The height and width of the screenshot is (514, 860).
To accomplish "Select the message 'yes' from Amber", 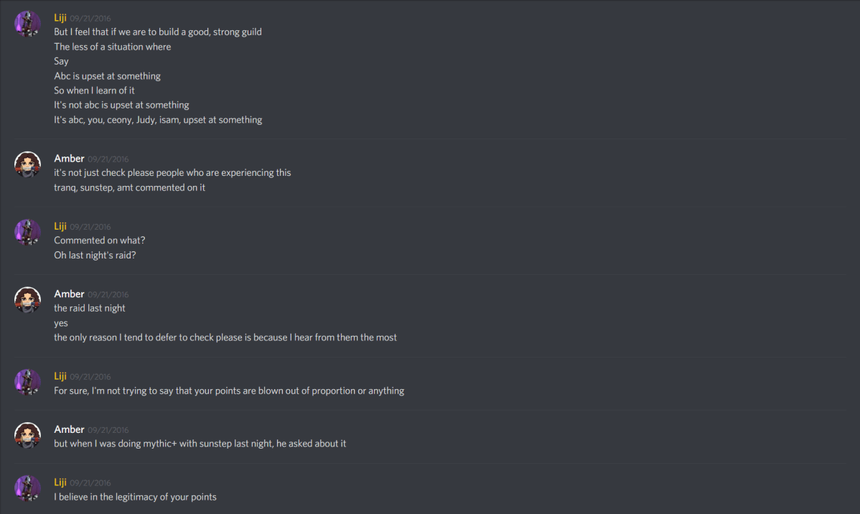I will coord(60,322).
